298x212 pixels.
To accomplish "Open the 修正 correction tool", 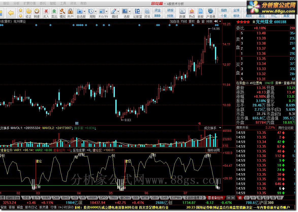I will click(29, 13).
